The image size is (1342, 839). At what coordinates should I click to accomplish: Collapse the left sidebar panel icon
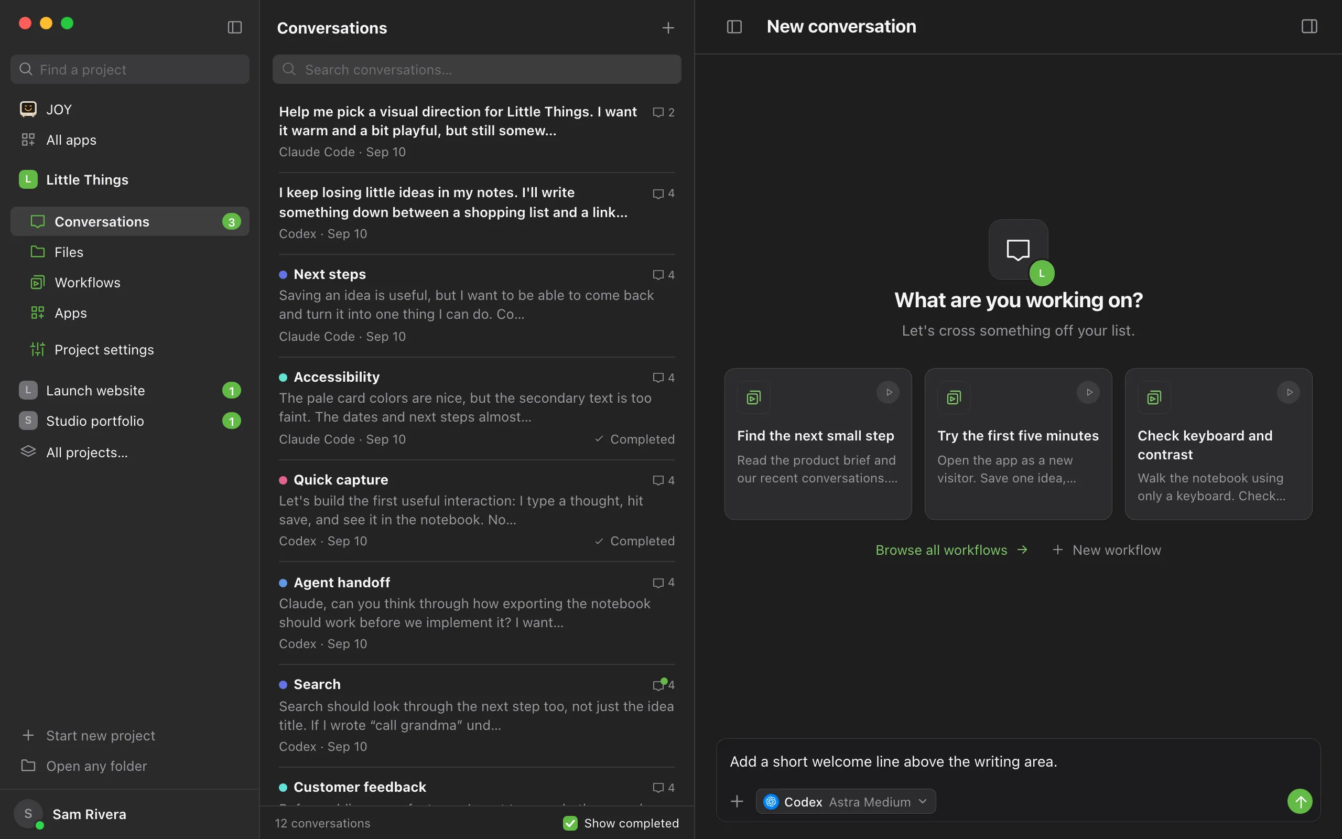click(x=234, y=27)
